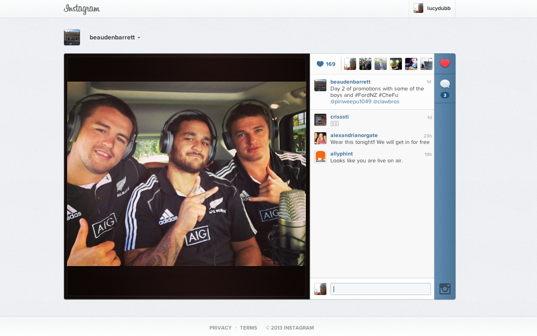Open the Privacy footer link

click(x=220, y=328)
